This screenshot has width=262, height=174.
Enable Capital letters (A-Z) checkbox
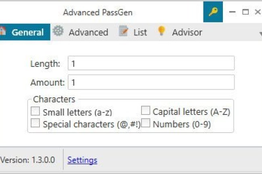pos(146,111)
